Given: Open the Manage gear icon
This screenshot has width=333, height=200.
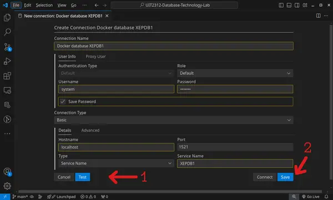Looking at the screenshot, I should [x=7, y=186].
